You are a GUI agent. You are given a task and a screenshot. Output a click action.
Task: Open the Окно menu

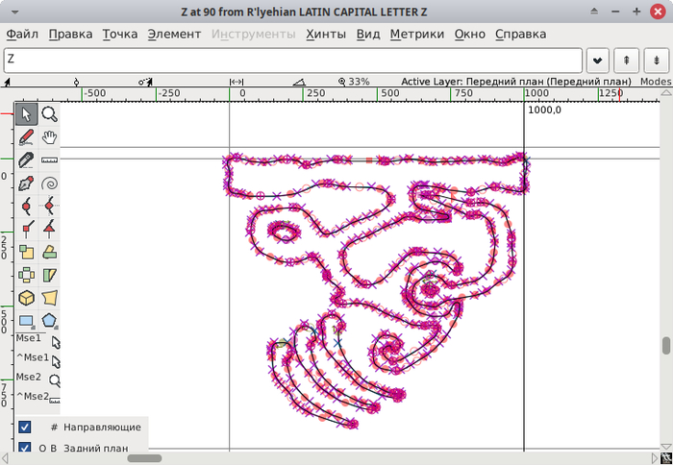coord(470,34)
